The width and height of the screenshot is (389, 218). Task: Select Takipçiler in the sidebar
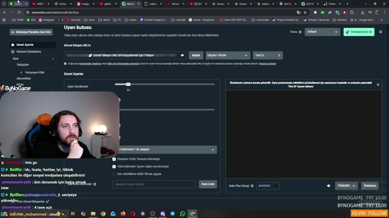[23, 65]
